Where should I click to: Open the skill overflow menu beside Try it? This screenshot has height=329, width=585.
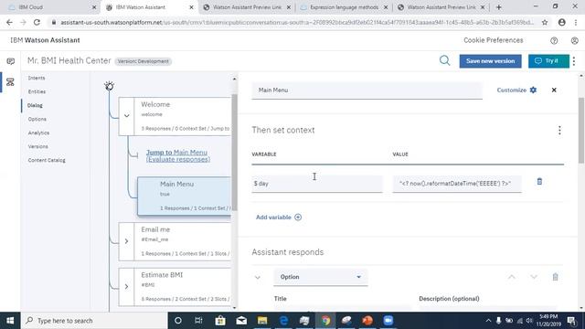574,61
